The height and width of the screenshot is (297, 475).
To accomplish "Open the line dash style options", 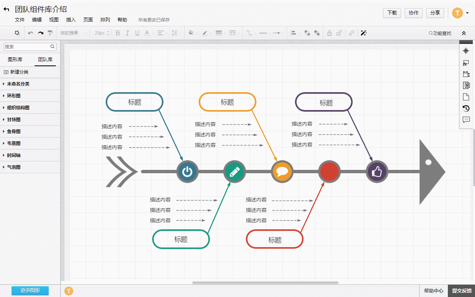I will click(x=232, y=33).
